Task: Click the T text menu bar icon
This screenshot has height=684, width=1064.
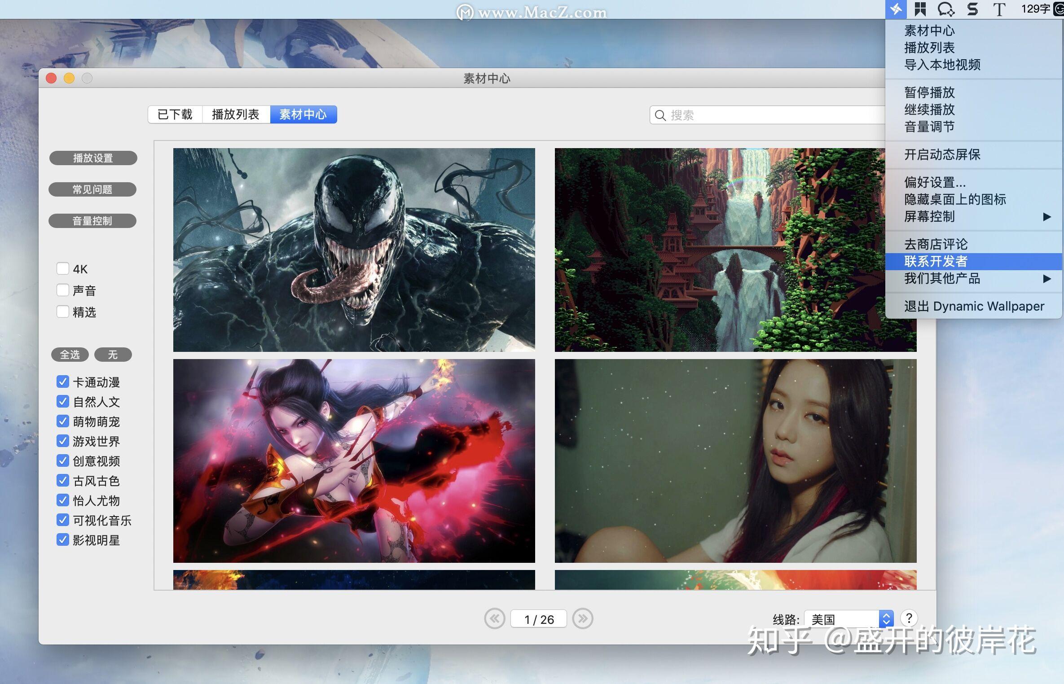Action: click(998, 9)
